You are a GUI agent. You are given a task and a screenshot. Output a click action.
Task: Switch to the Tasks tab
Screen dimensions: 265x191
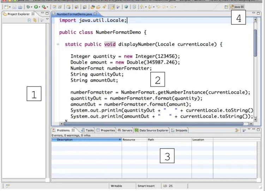[x=88, y=130]
